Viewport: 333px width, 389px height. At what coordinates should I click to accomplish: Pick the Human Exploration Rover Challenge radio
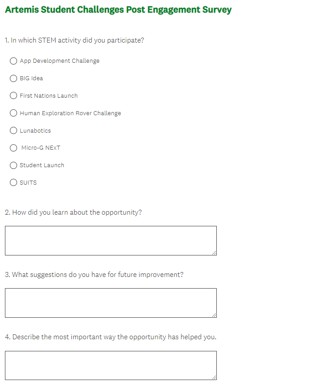[13, 113]
